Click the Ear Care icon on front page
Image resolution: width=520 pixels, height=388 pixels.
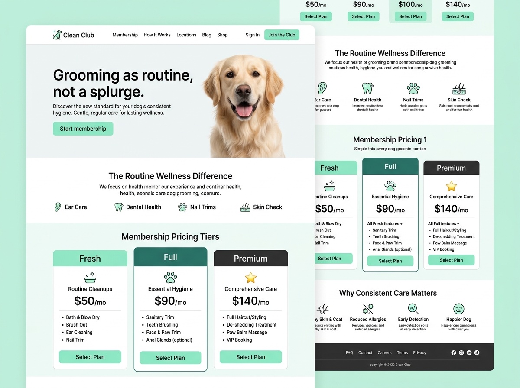pos(58,207)
